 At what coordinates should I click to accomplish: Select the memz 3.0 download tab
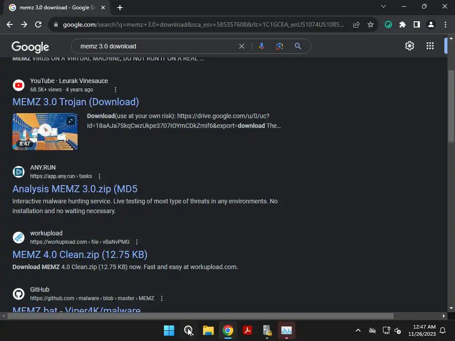pos(57,8)
